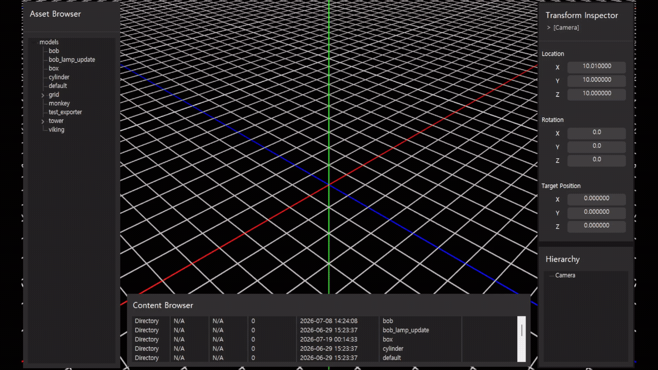Click the [Camera] breadcrumb in Transform Inspector

coord(566,28)
